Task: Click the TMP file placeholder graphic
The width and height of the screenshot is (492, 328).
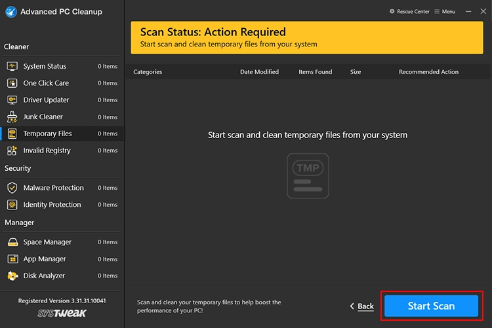Action: [x=308, y=176]
